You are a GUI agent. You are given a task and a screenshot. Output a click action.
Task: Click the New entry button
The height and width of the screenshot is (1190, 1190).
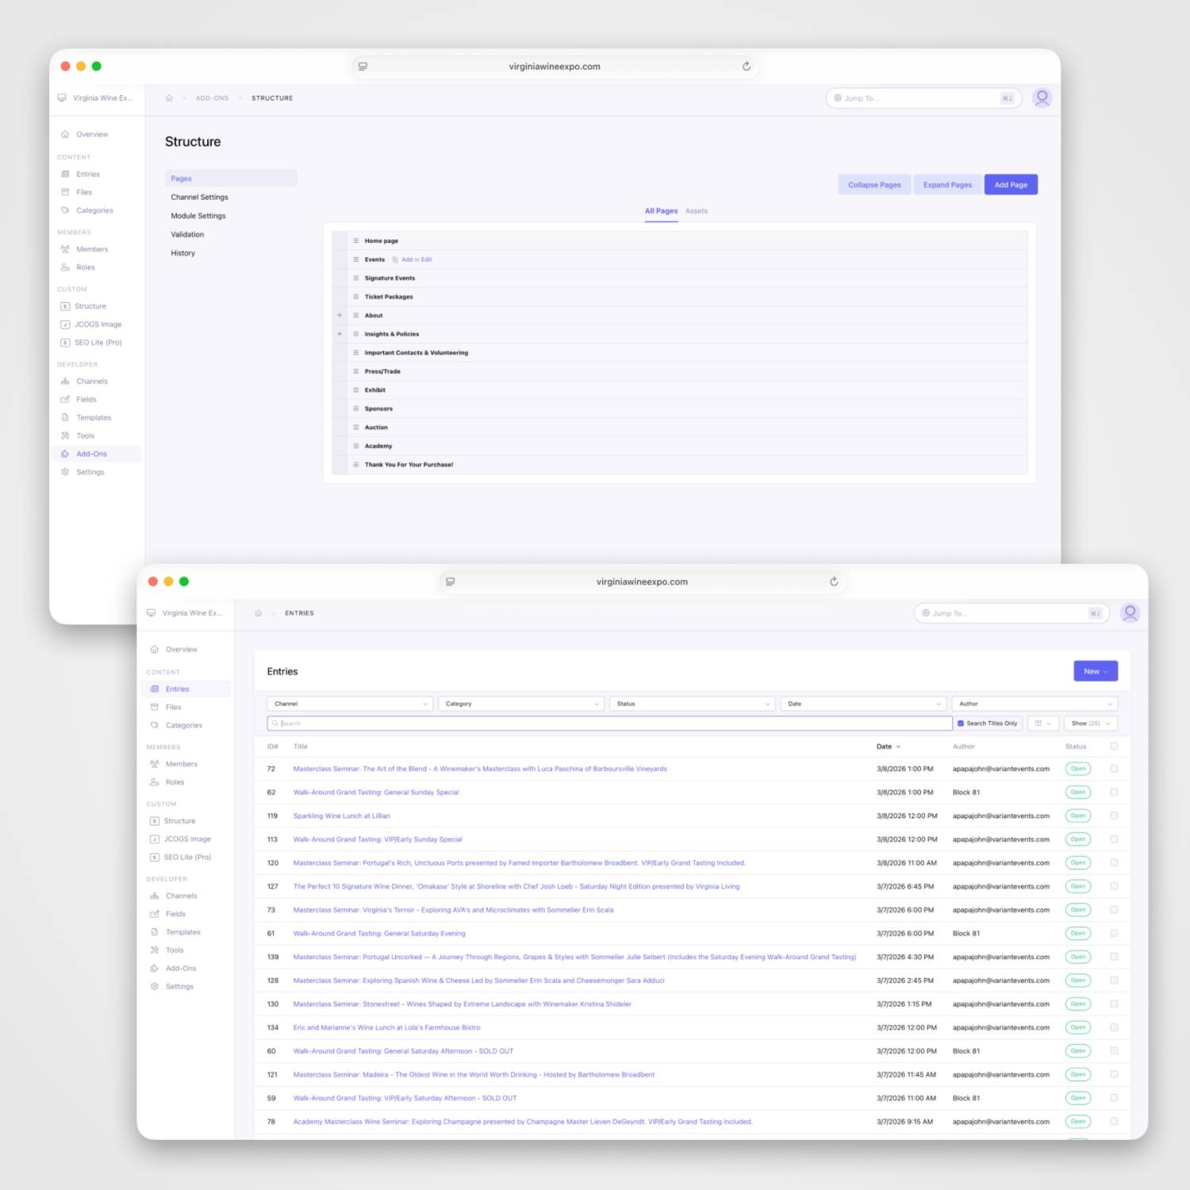click(1095, 671)
